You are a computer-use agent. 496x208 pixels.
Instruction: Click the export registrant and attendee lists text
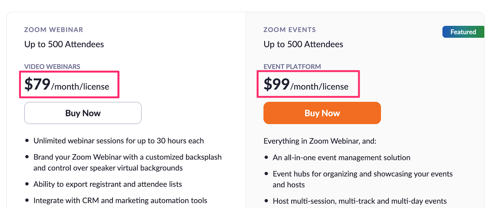(108, 184)
